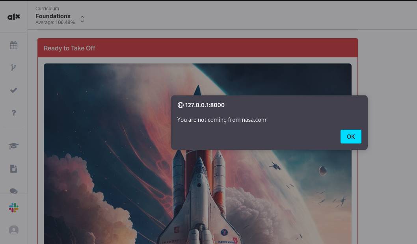Click the Foundations curriculum title
Viewport: 417px width, 244px height.
(53, 16)
